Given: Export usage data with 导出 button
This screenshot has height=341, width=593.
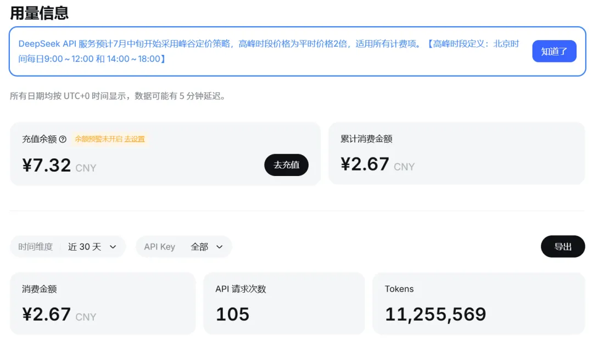Looking at the screenshot, I should click(x=563, y=247).
